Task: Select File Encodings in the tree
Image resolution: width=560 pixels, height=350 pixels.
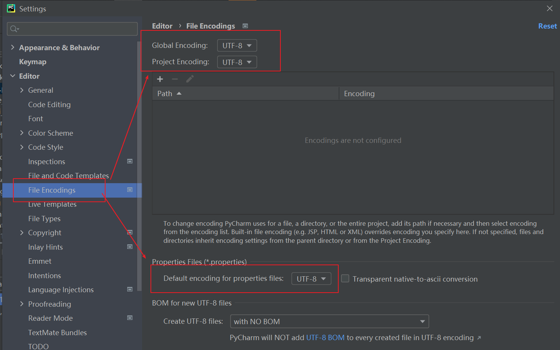Action: pos(52,190)
